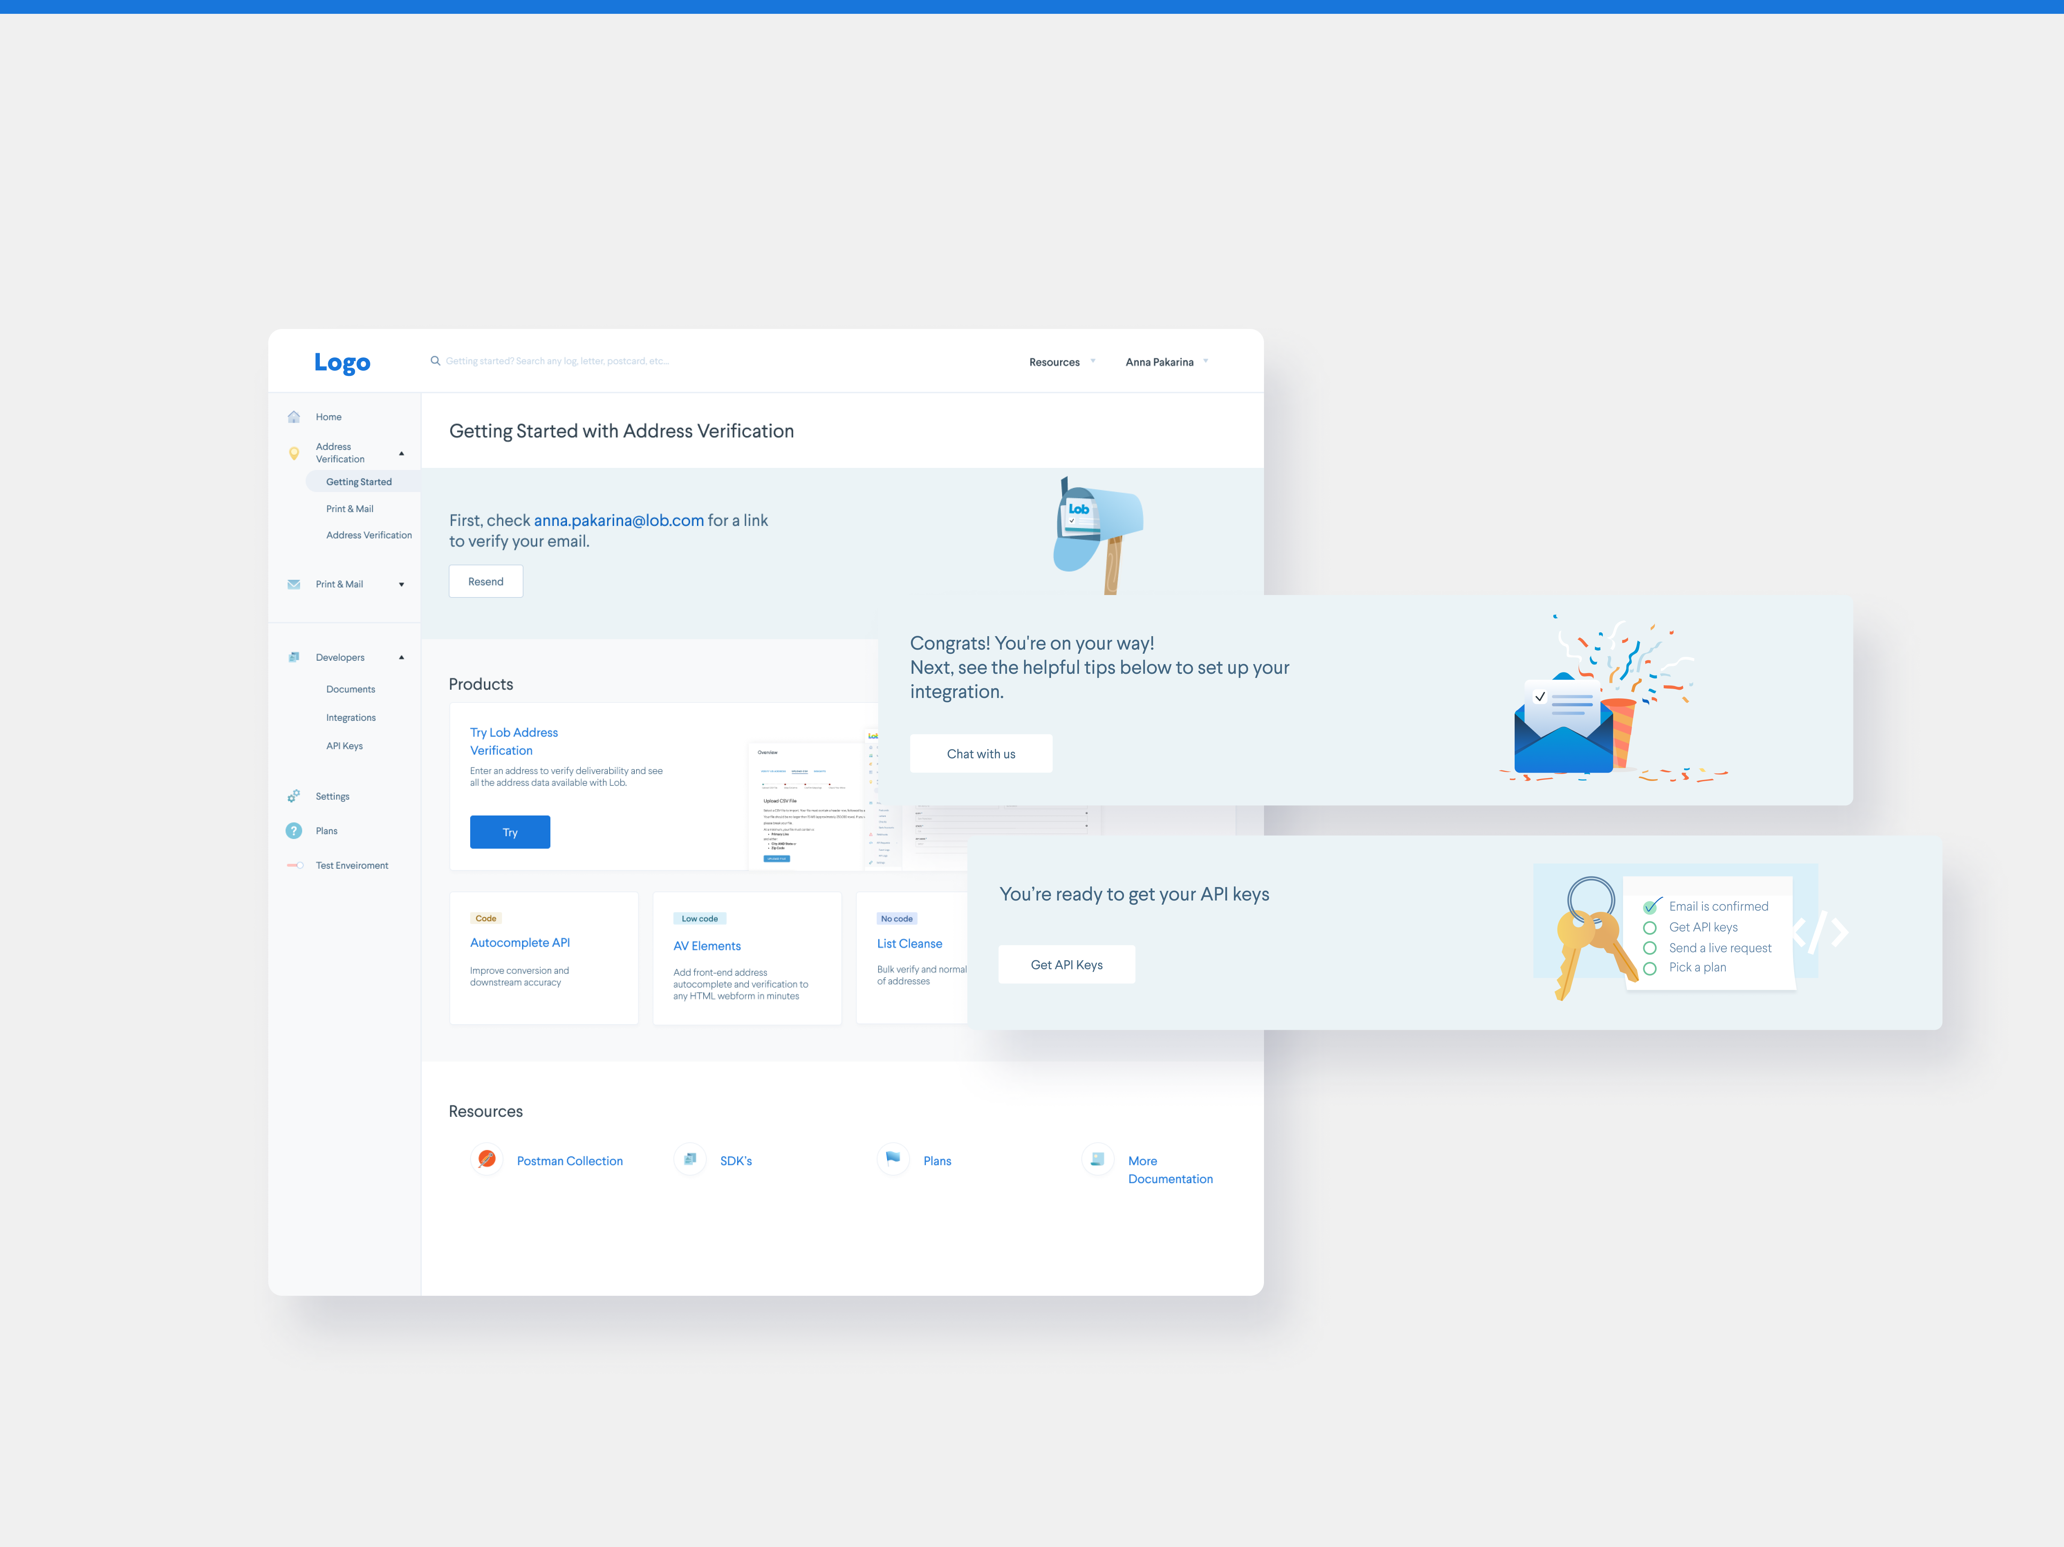
Task: Click the Postman Collection icon
Action: (487, 1159)
